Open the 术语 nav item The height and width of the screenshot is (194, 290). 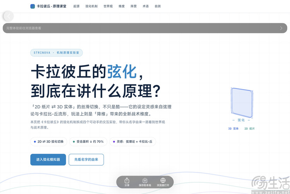point(145,6)
